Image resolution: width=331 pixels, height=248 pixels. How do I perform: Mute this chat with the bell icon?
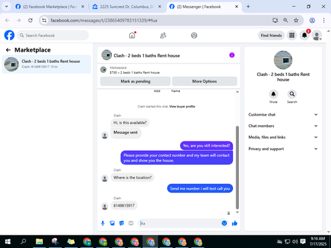(273, 94)
